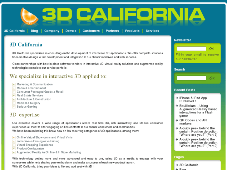Viewport: 227px width, 170px height.
Task: Select On line Virtual Showrooms text
Action: point(44,138)
